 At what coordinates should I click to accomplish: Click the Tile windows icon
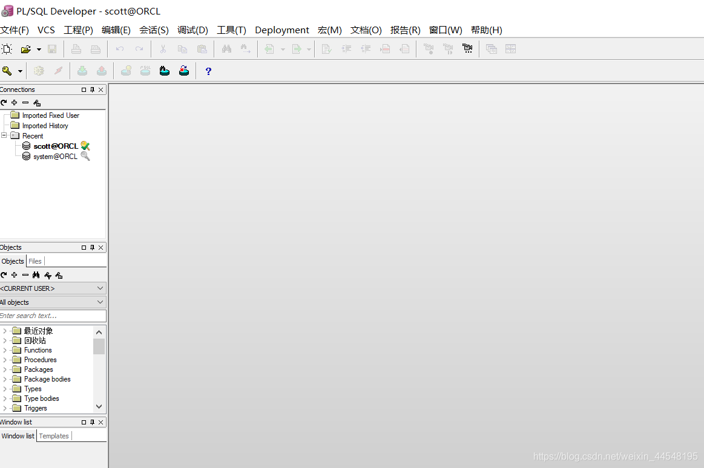510,49
